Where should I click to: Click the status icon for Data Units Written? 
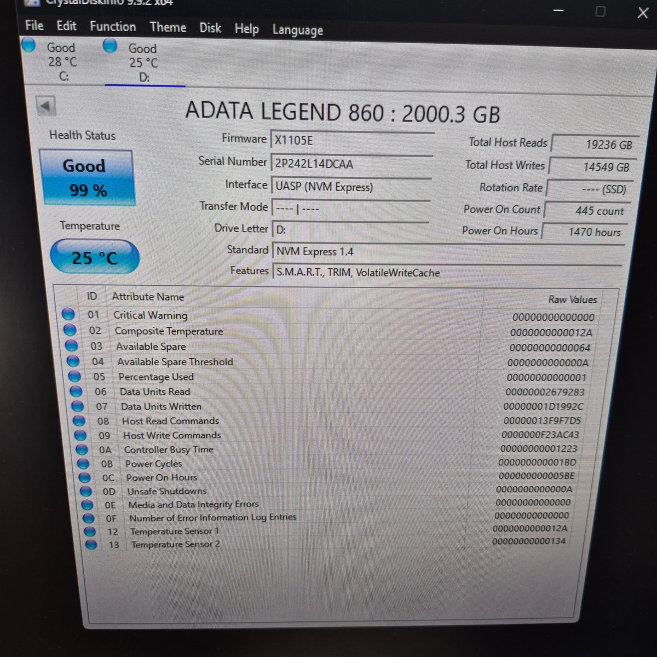78,406
